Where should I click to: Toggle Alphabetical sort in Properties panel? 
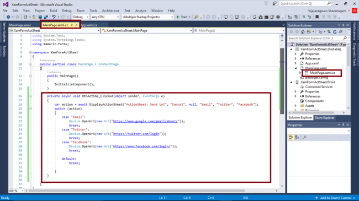pyautogui.click(x=297, y=138)
